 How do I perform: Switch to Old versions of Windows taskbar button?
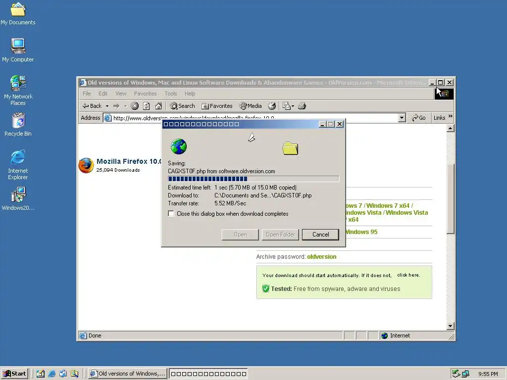(128, 374)
